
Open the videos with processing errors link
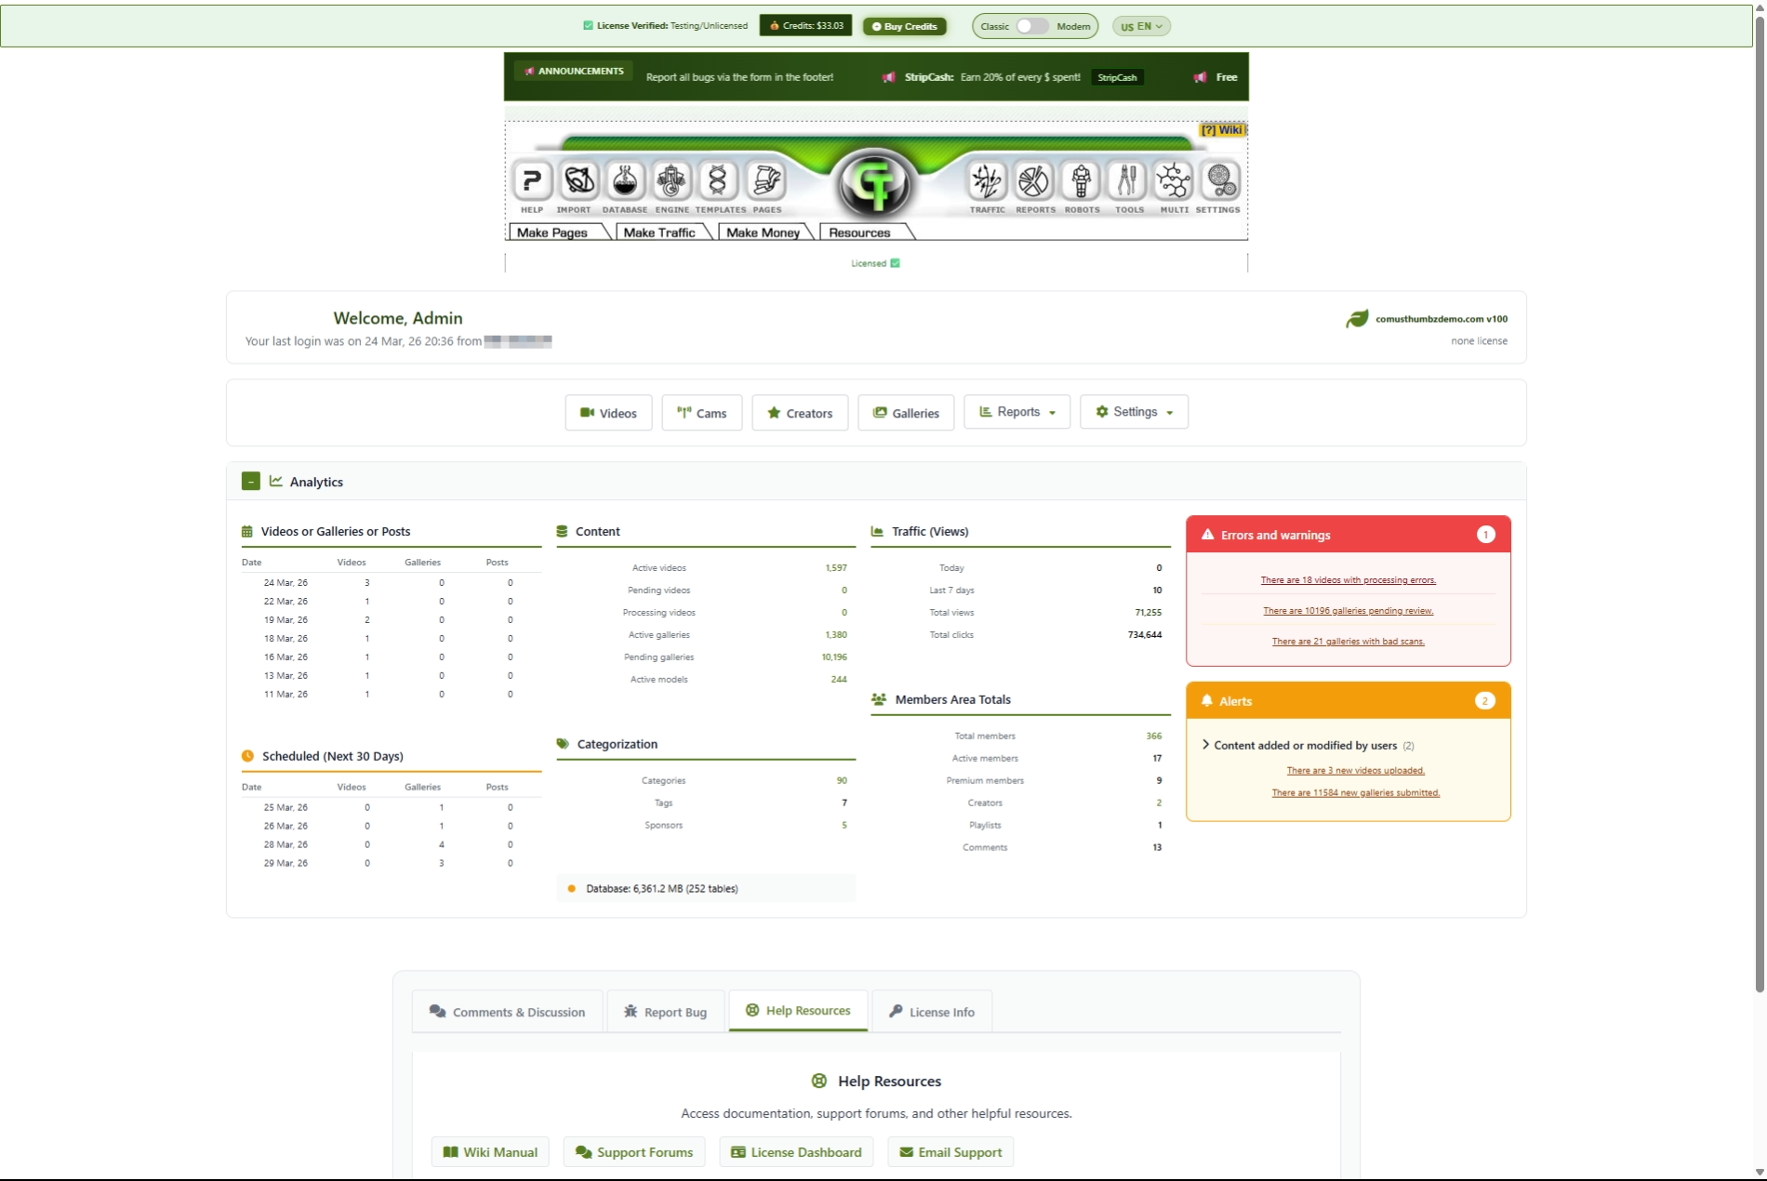(1348, 580)
